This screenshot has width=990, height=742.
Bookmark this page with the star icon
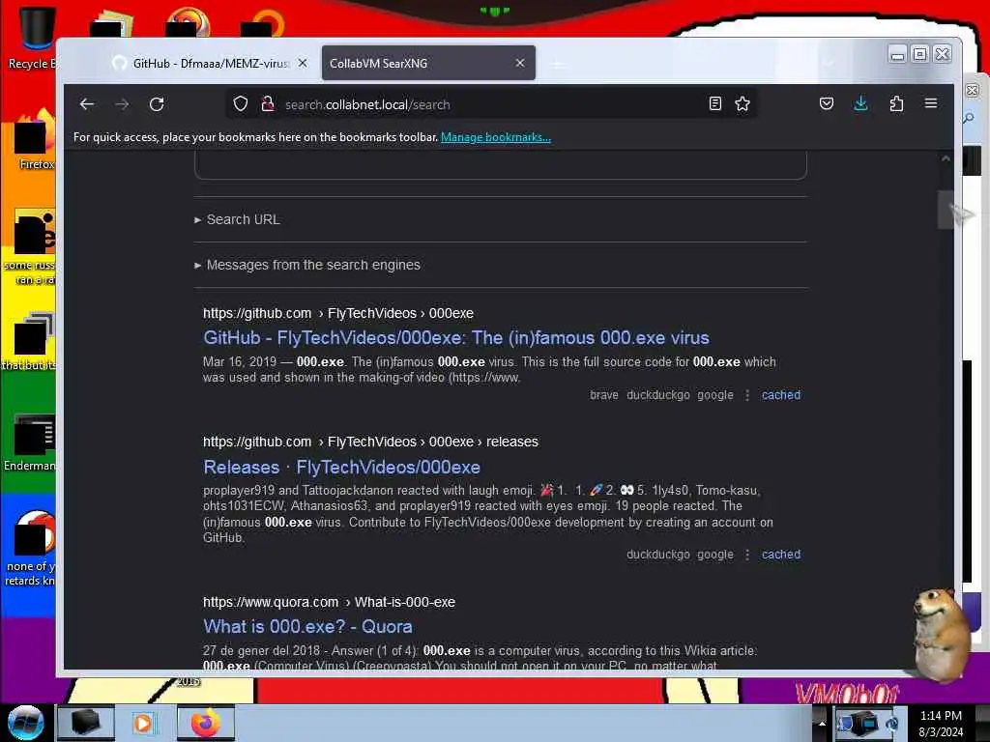742,103
